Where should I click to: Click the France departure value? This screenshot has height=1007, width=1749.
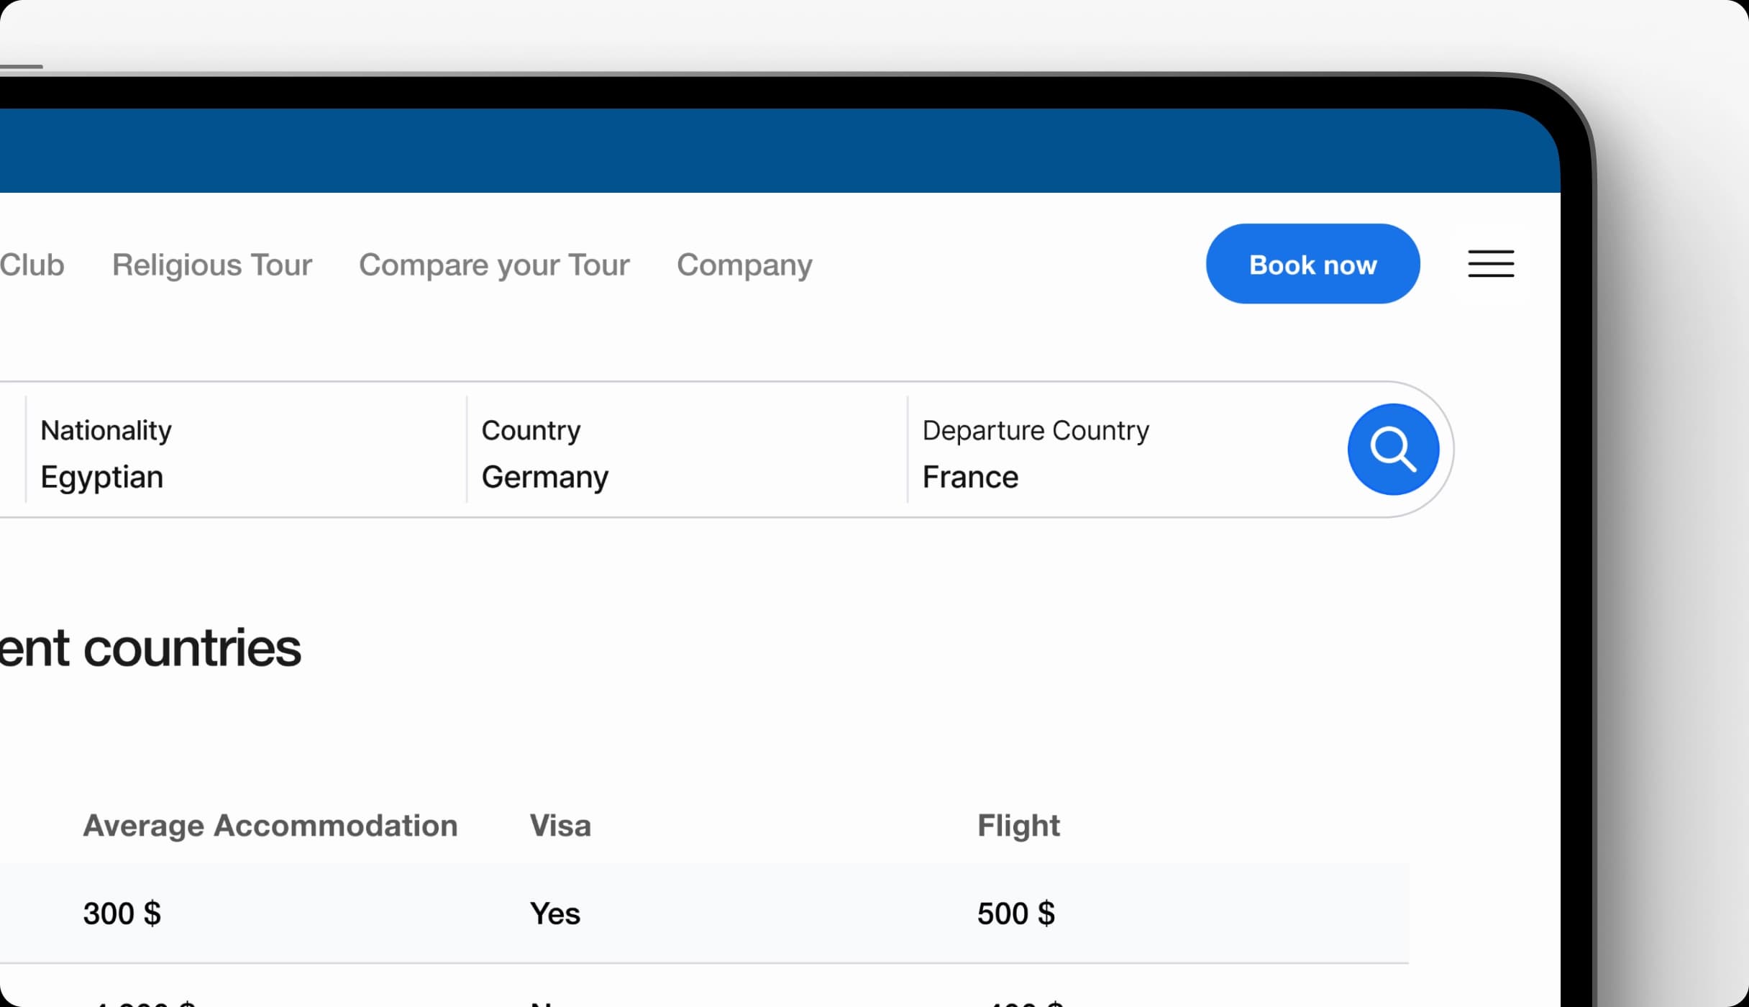coord(970,476)
